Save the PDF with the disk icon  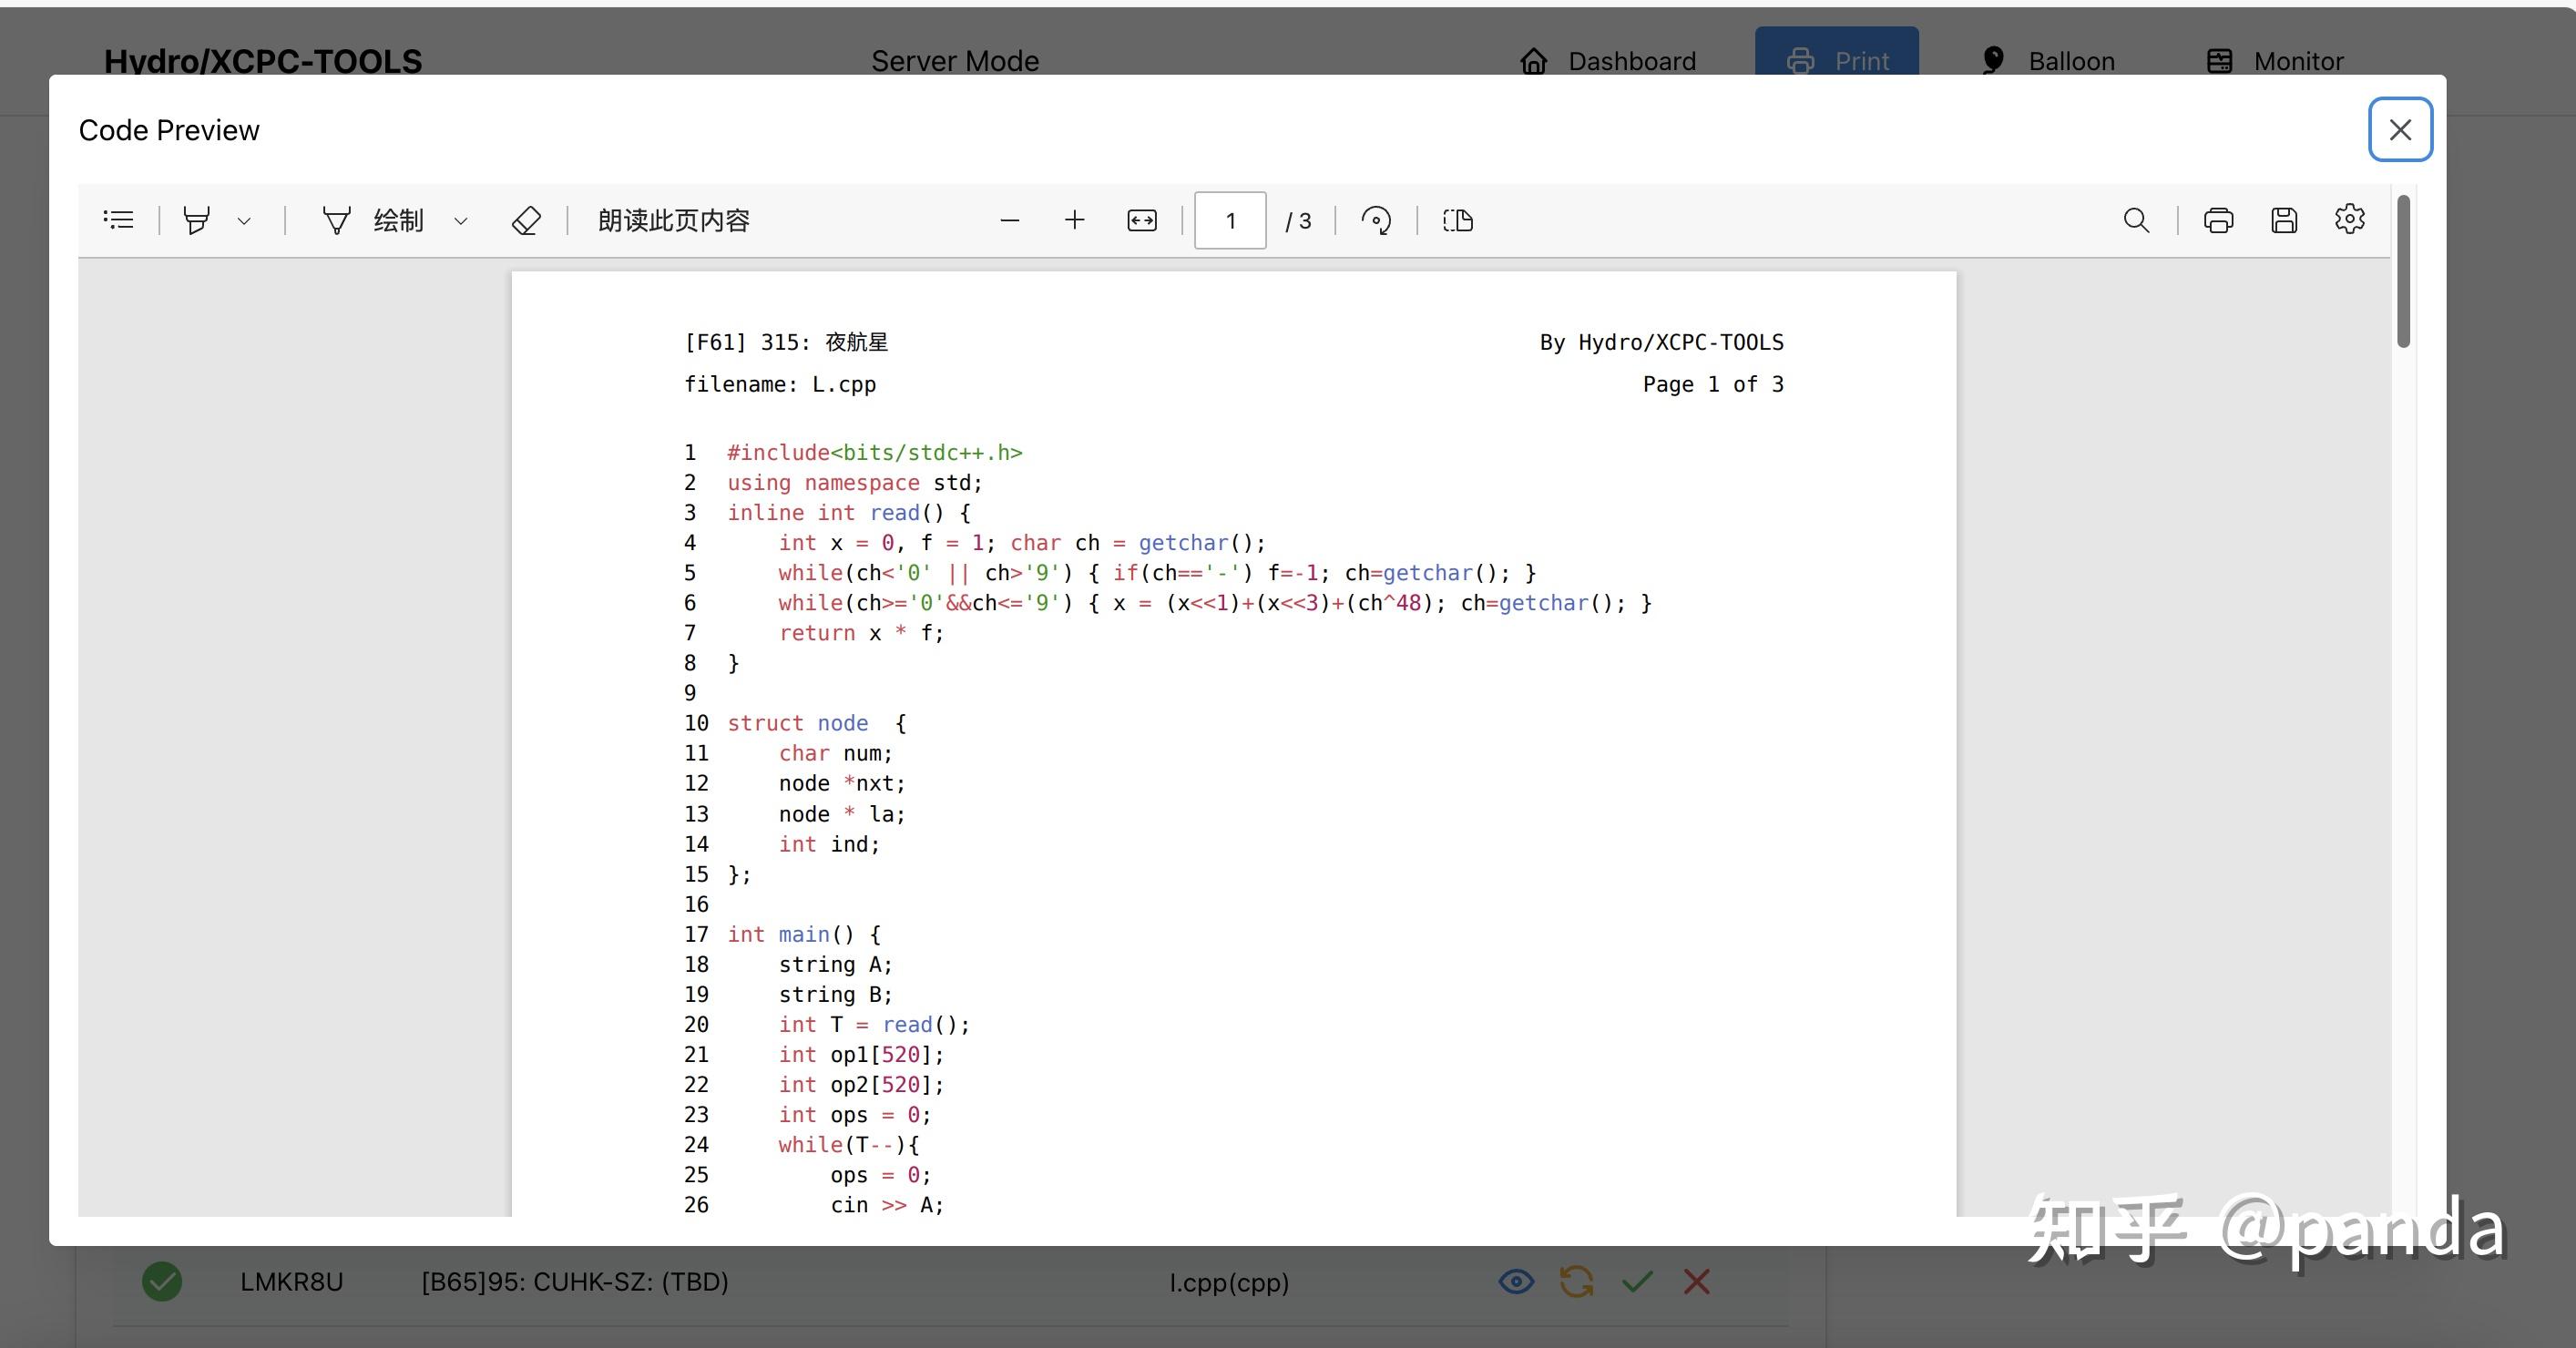tap(2284, 220)
